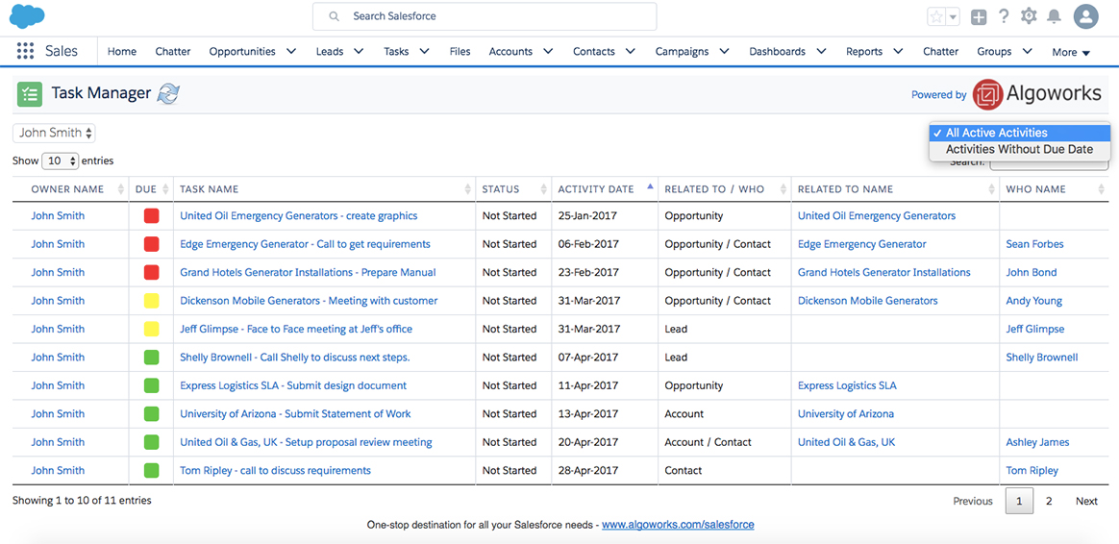1119x544 pixels.
Task: Toggle Activity Date sort arrow
Action: coord(650,187)
